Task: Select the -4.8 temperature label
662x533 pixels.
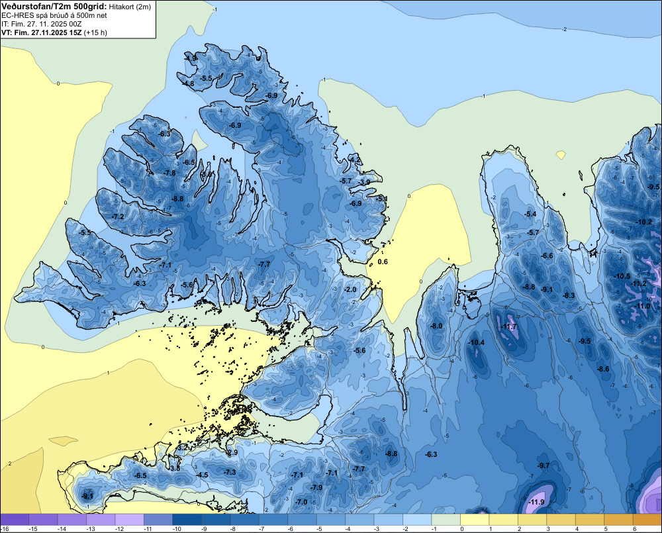Action: (x=188, y=83)
